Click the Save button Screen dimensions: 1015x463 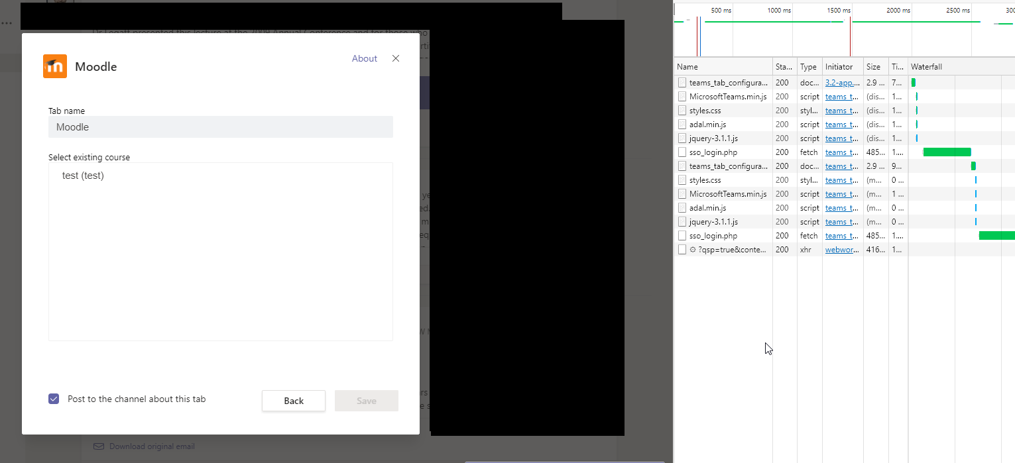(x=367, y=401)
